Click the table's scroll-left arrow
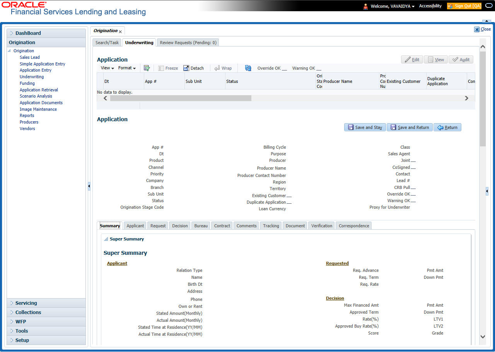 [x=105, y=98]
